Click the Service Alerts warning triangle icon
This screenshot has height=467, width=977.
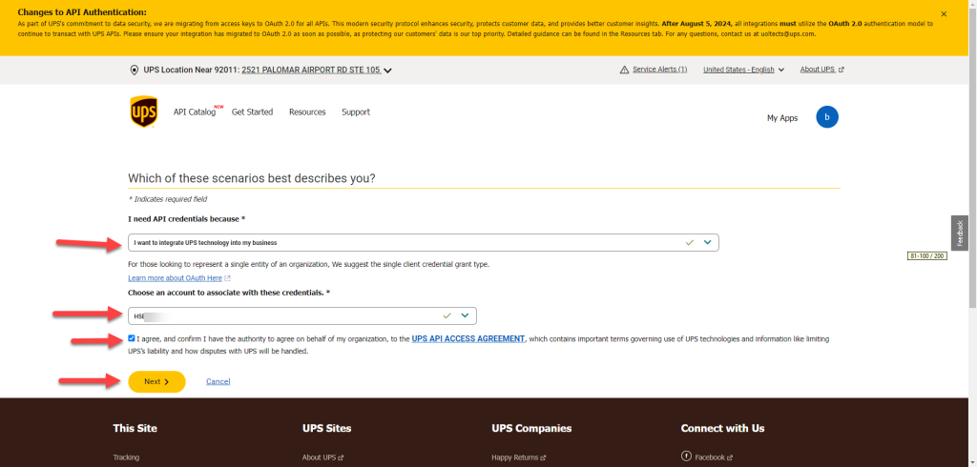click(624, 70)
